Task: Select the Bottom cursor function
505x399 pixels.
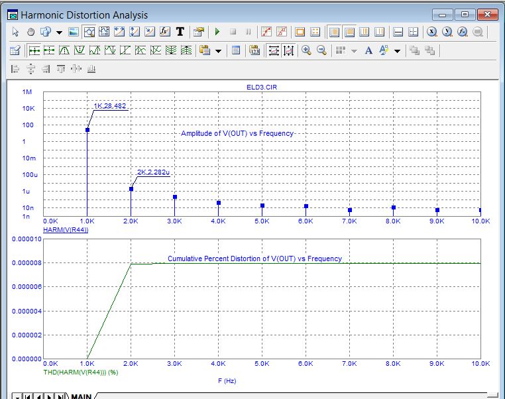Action: (x=156, y=50)
